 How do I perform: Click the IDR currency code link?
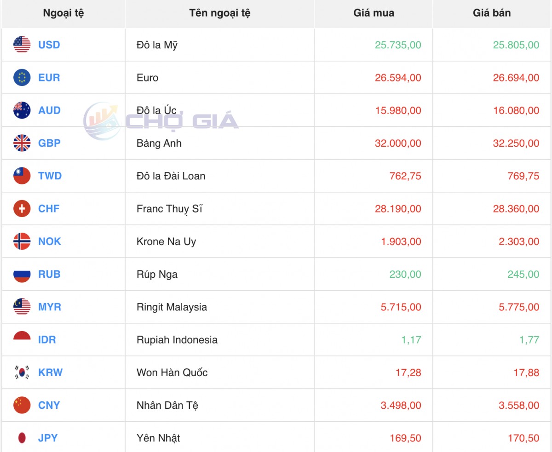tap(47, 340)
